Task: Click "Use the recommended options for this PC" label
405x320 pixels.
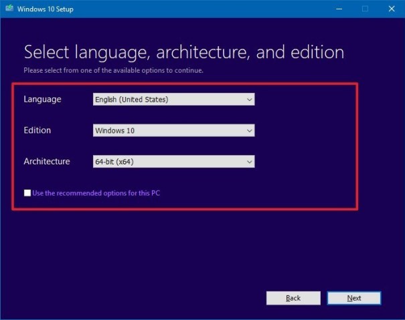Action: [96, 193]
